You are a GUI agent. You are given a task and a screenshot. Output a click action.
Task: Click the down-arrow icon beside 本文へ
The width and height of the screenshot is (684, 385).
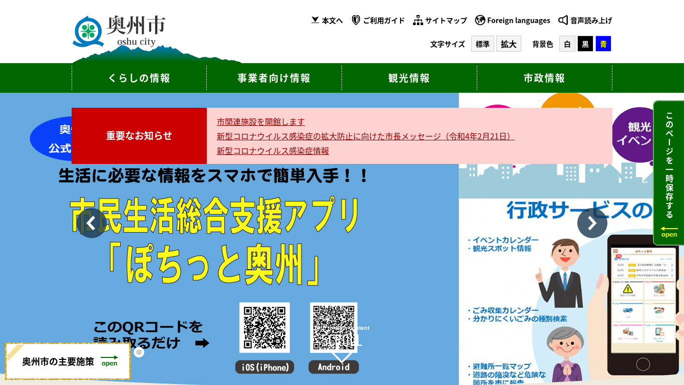coord(315,20)
